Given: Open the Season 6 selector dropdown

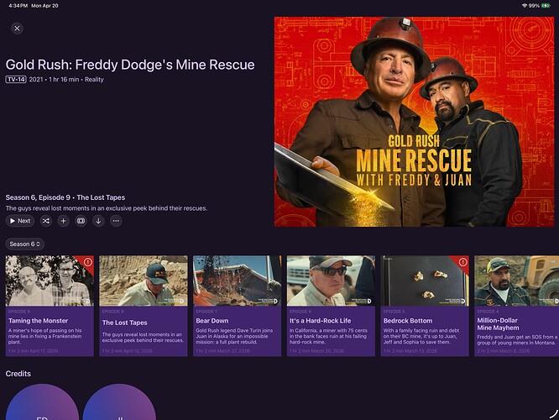Looking at the screenshot, I should pos(25,244).
